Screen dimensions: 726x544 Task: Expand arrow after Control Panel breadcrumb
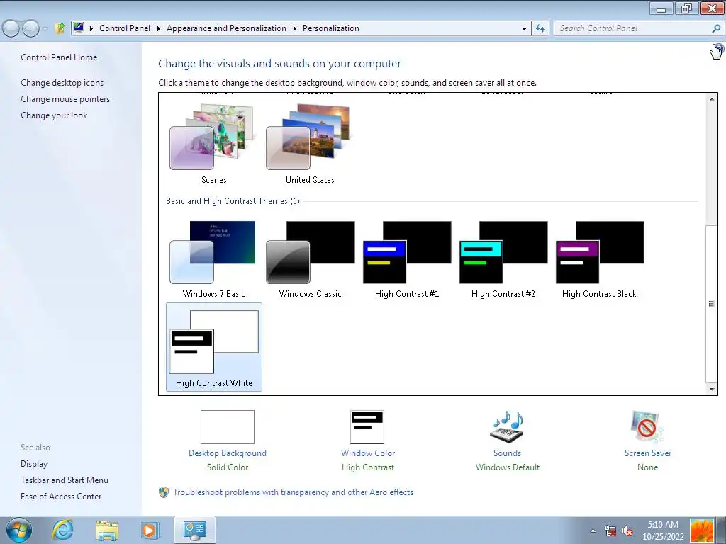point(158,28)
